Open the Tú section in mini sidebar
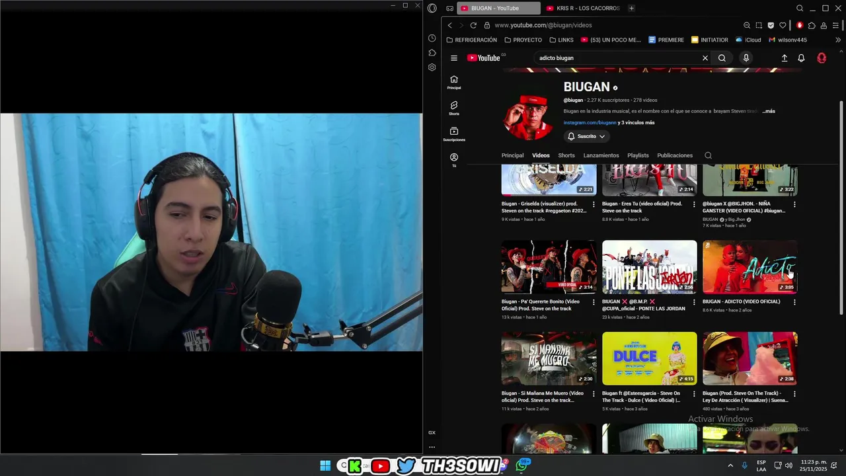 (454, 160)
